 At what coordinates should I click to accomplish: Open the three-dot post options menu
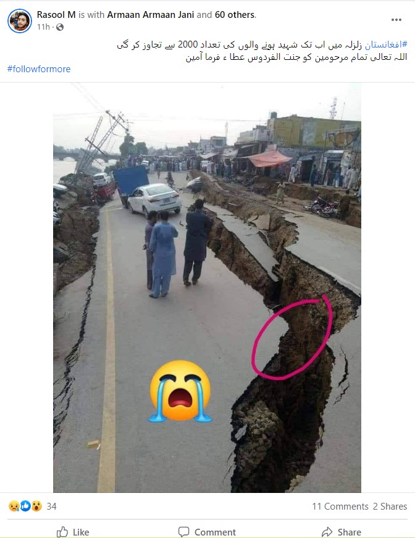[x=396, y=20]
